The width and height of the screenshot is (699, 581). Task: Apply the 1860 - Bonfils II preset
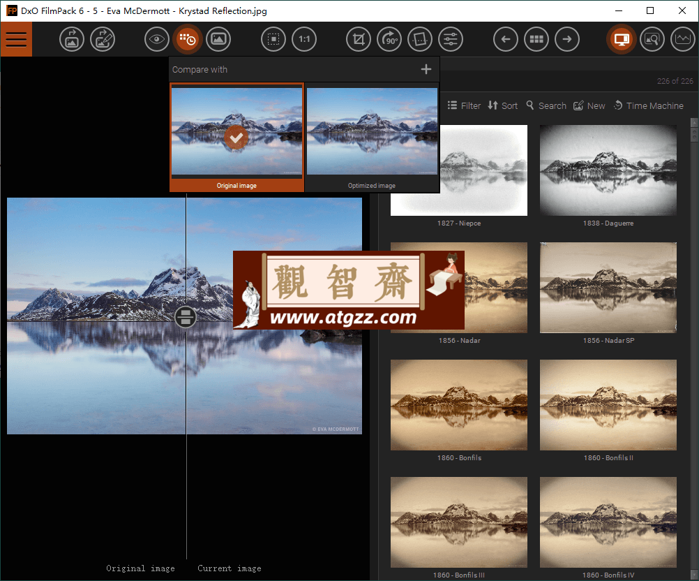click(608, 405)
